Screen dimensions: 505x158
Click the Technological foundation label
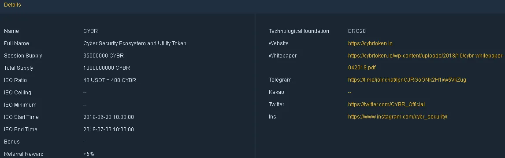(299, 31)
